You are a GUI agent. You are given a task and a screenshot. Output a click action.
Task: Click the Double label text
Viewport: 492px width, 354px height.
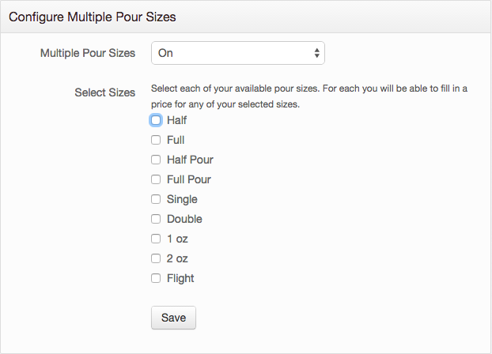click(x=184, y=219)
